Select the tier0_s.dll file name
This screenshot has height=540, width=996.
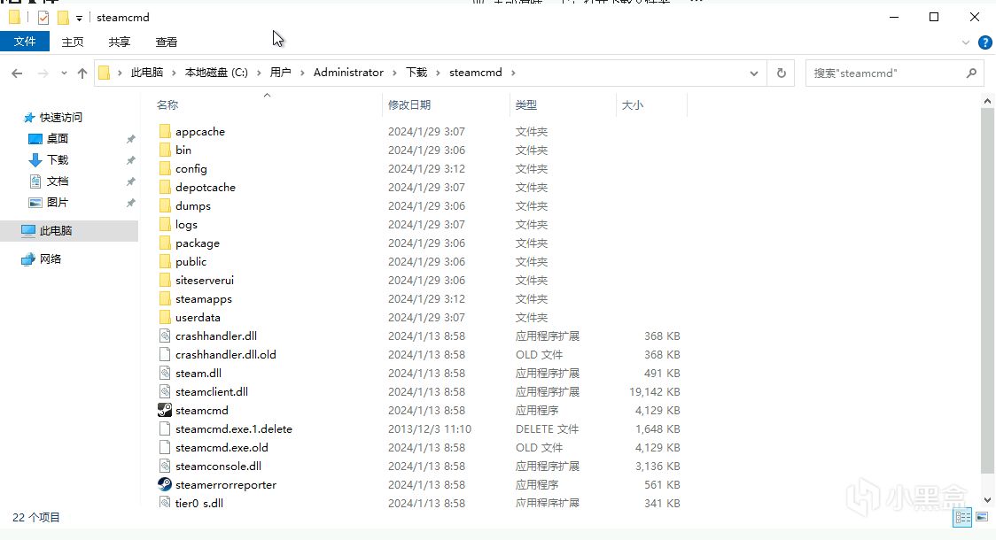pos(198,503)
